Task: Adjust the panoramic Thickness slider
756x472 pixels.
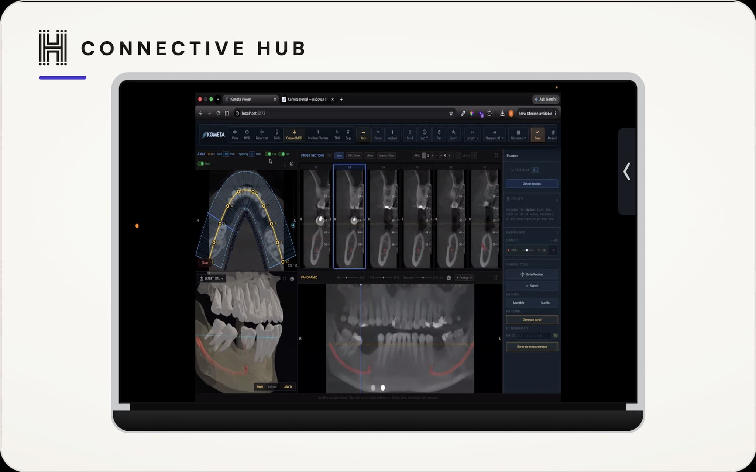Action: [423, 278]
